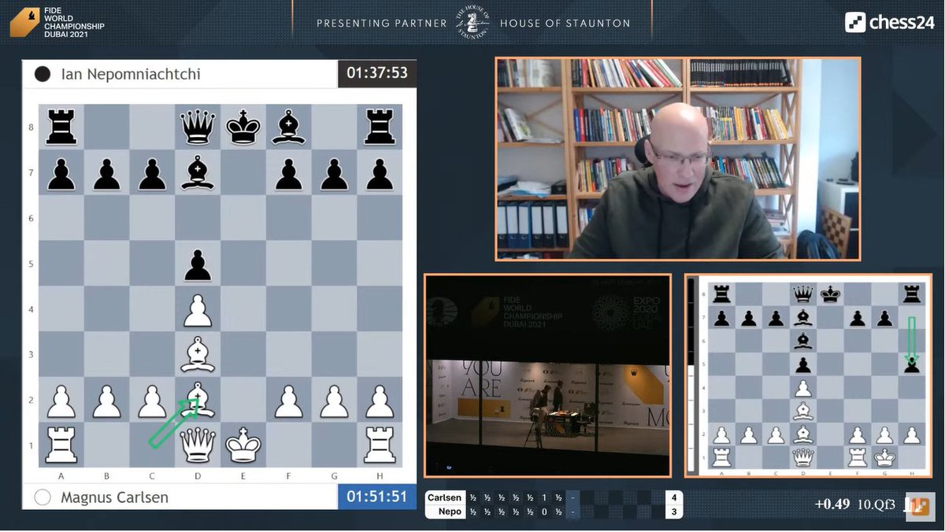Click the PRESENTING PARTNER text
The width and height of the screenshot is (945, 532).
pyautogui.click(x=382, y=23)
